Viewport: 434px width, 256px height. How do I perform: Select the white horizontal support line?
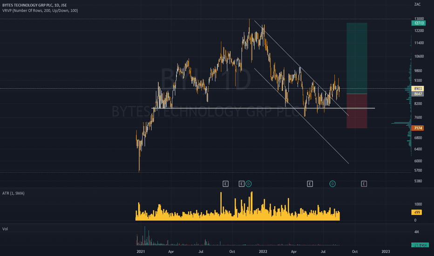[x=263, y=108]
